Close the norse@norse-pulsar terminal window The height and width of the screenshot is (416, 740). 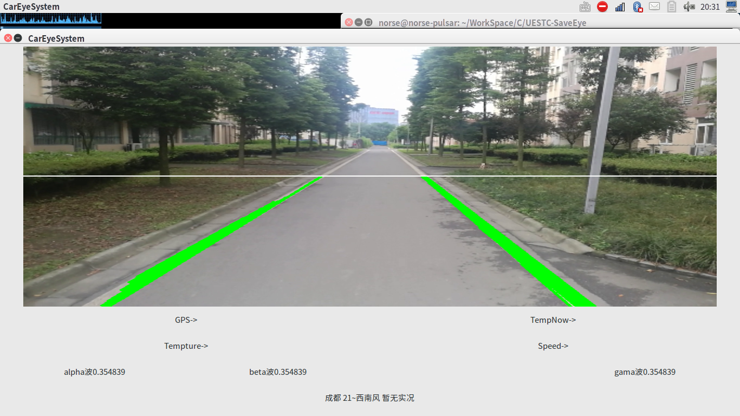(349, 22)
